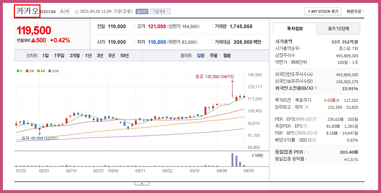Click the 고가 value 121,000
The height and width of the screenshot is (193, 381).
tap(157, 27)
